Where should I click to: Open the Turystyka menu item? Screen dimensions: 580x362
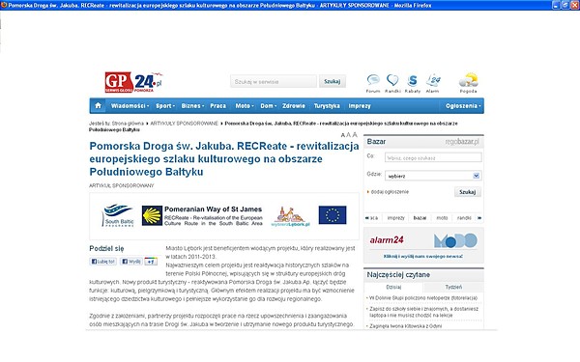327,106
